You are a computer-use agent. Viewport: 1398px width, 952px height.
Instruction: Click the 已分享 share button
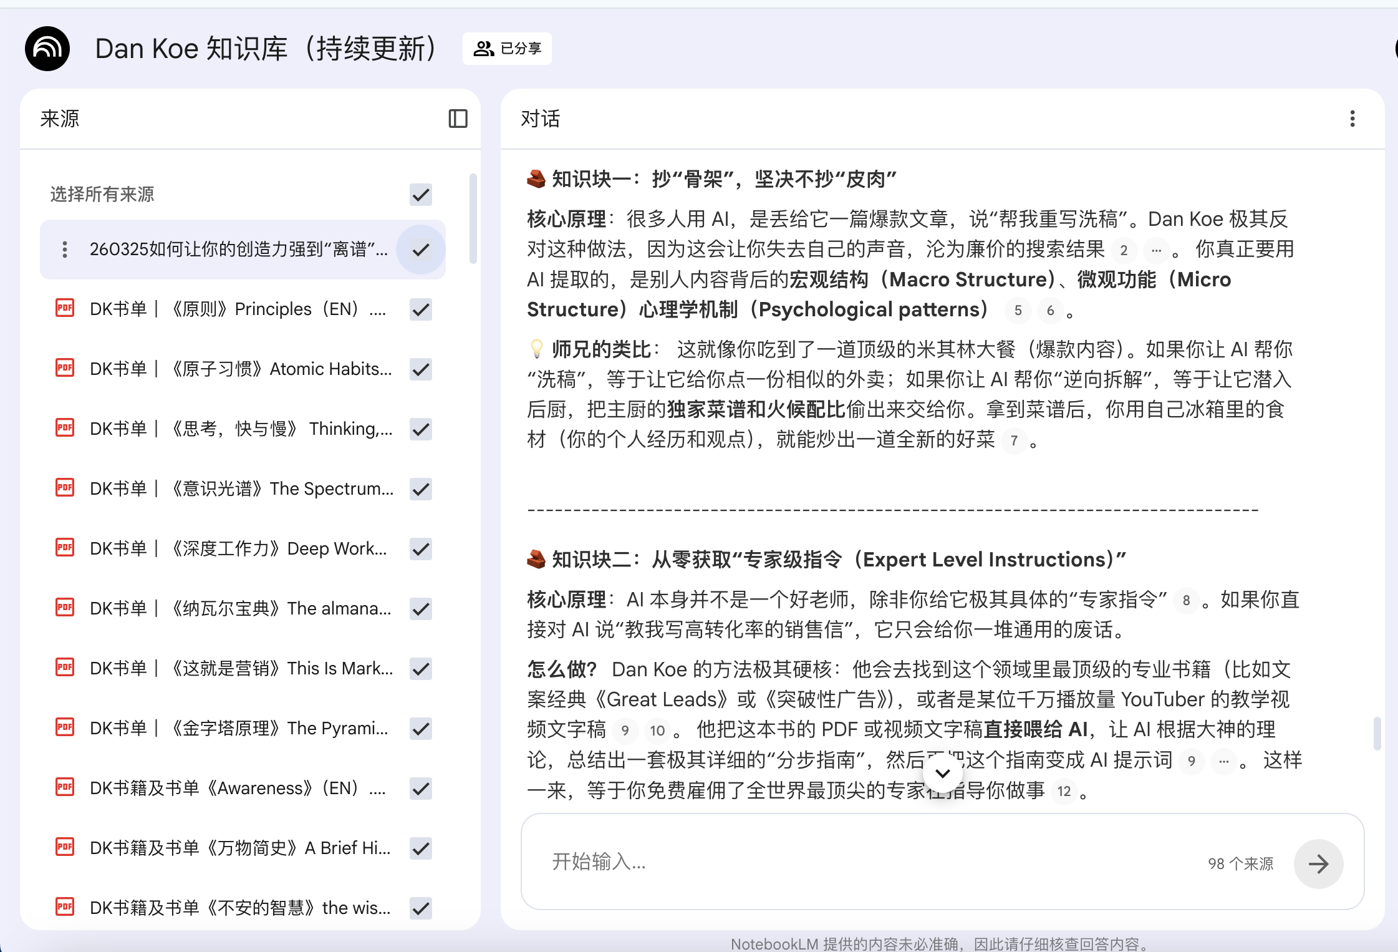tap(507, 49)
